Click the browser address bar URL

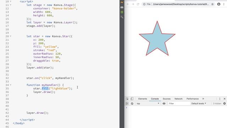181,4
